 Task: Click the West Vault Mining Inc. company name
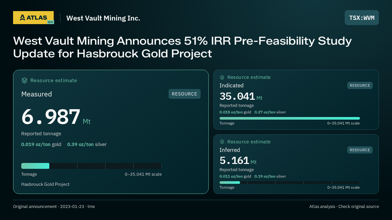coord(103,18)
